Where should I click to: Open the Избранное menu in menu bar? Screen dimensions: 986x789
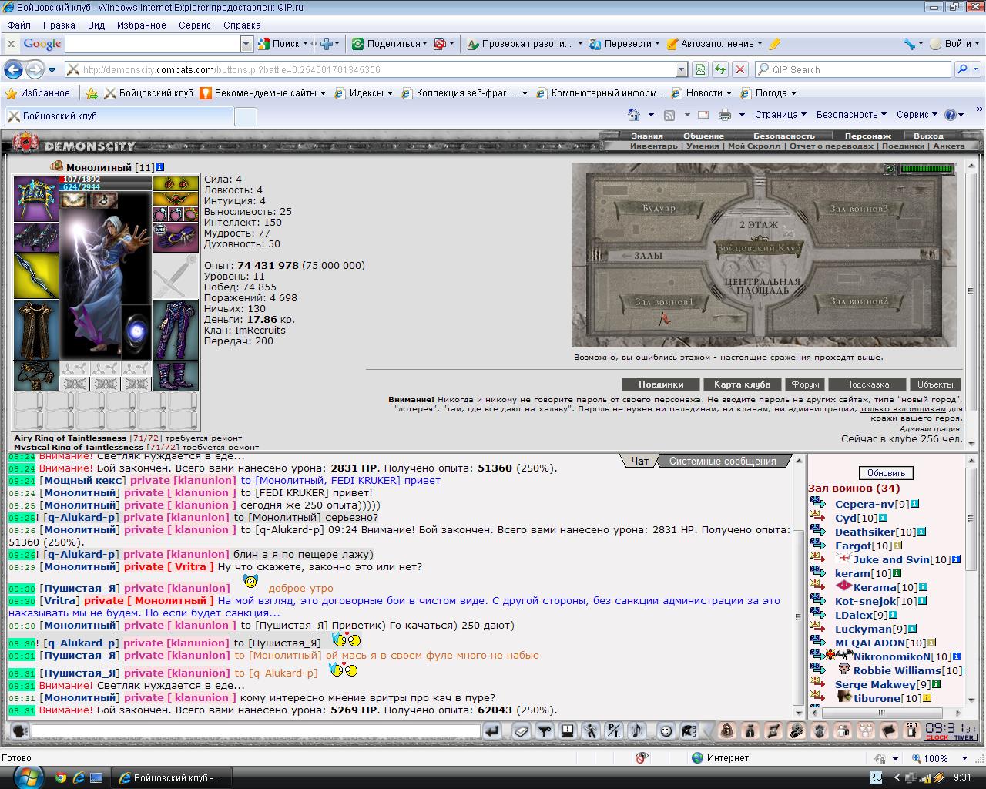pyautogui.click(x=142, y=25)
